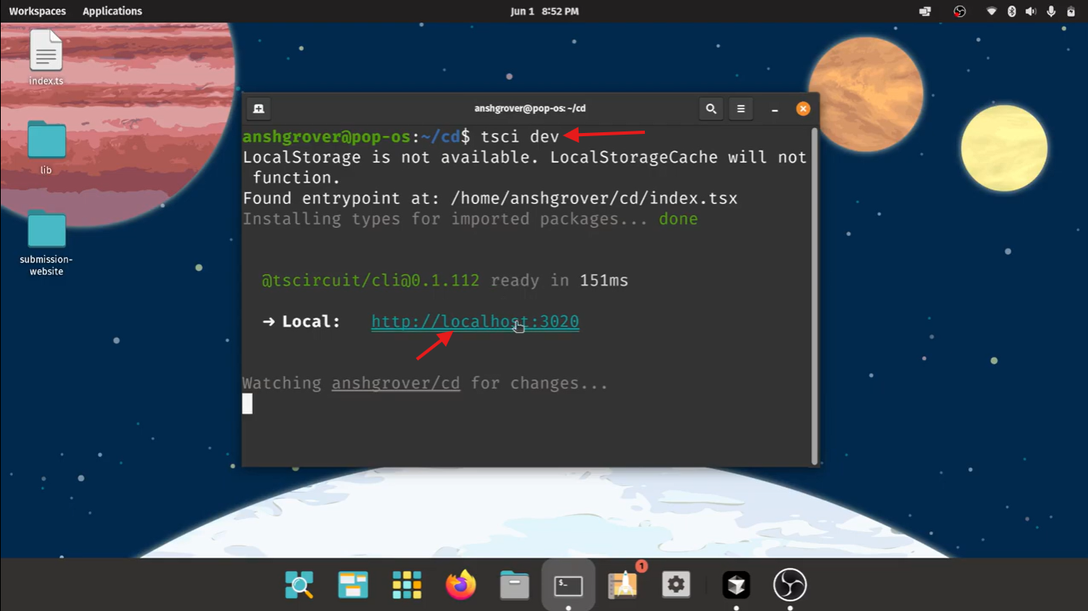Viewport: 1088px width, 611px height.
Task: Open the terminal hamburger menu
Action: [x=740, y=109]
